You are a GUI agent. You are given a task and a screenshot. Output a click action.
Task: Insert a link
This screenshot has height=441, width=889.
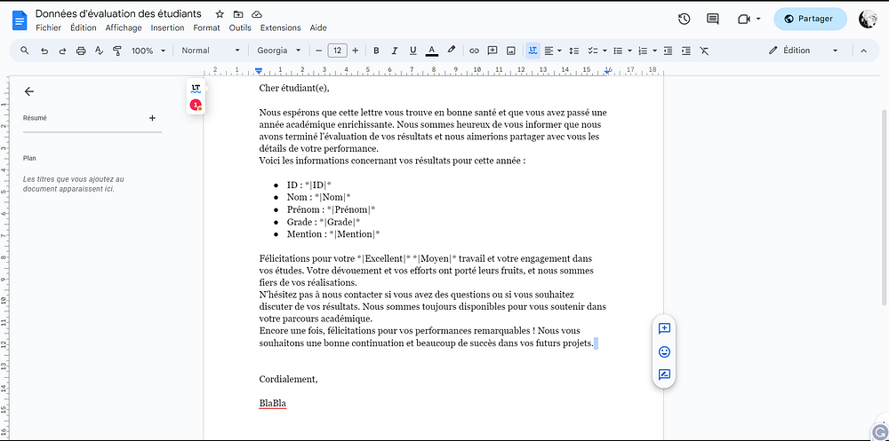pyautogui.click(x=475, y=51)
